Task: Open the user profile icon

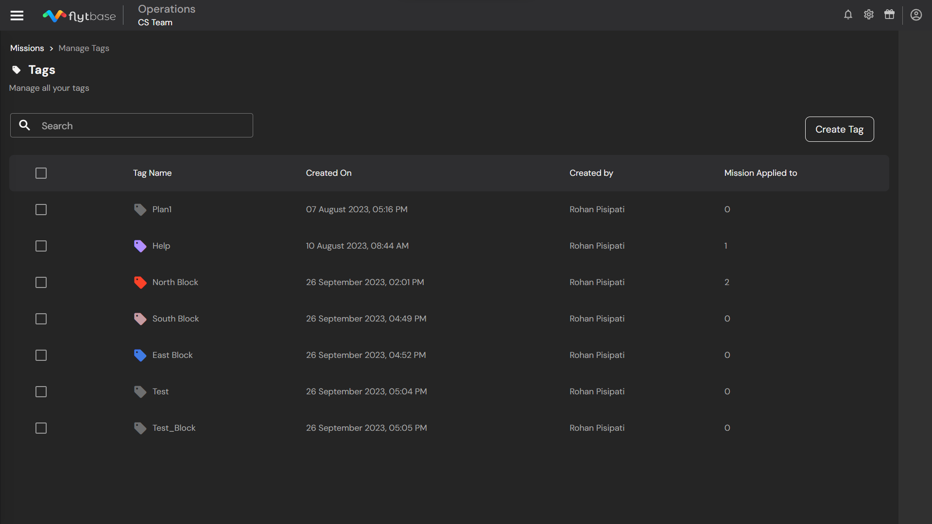Action: [x=916, y=15]
